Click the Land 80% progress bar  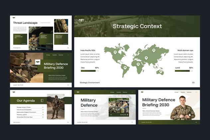click(184, 71)
